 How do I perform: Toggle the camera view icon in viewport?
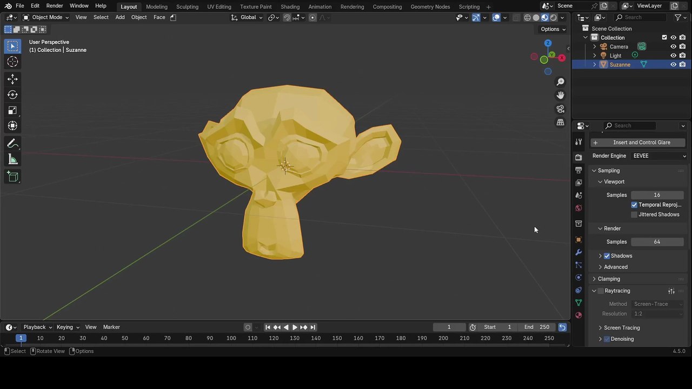click(x=561, y=109)
